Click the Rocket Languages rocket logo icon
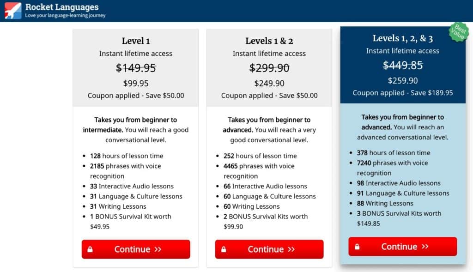 click(x=12, y=11)
